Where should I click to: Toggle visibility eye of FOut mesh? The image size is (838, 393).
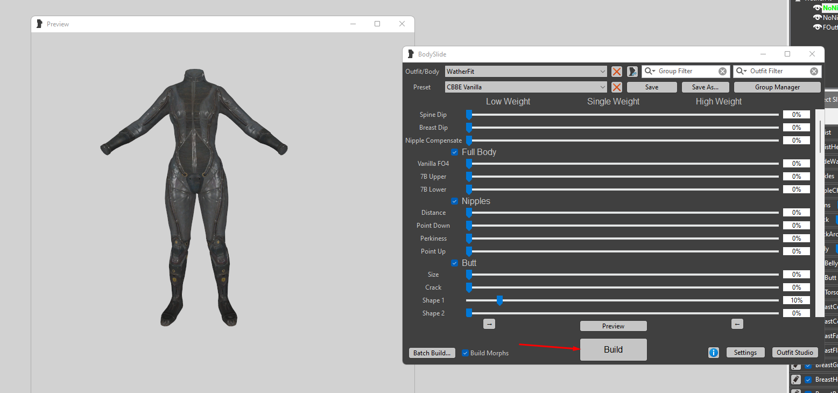[x=817, y=27]
